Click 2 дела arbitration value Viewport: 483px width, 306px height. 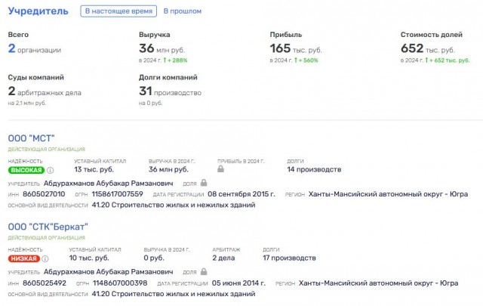coord(223,258)
